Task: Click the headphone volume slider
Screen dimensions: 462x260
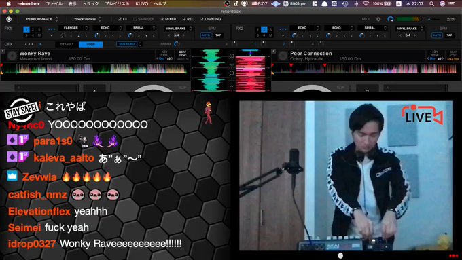Action: pos(433,19)
